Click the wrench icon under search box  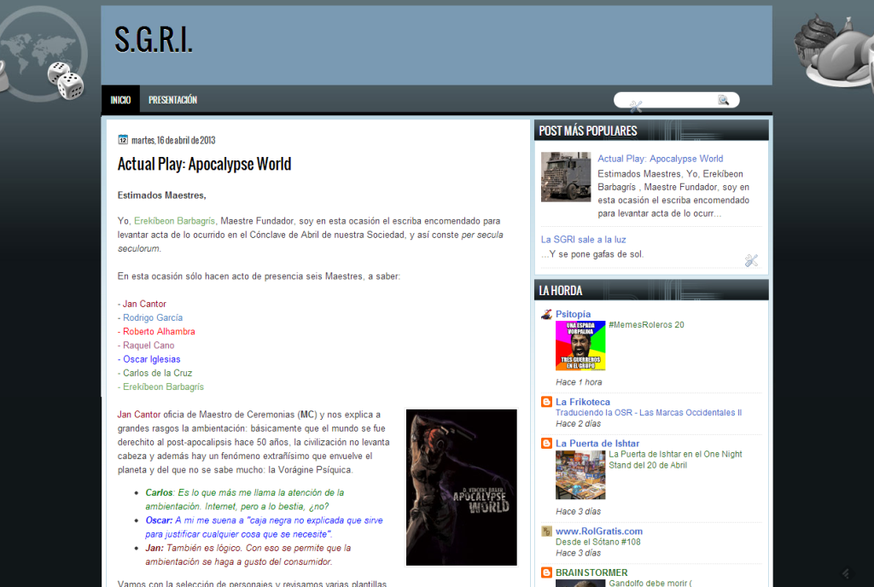(x=635, y=107)
